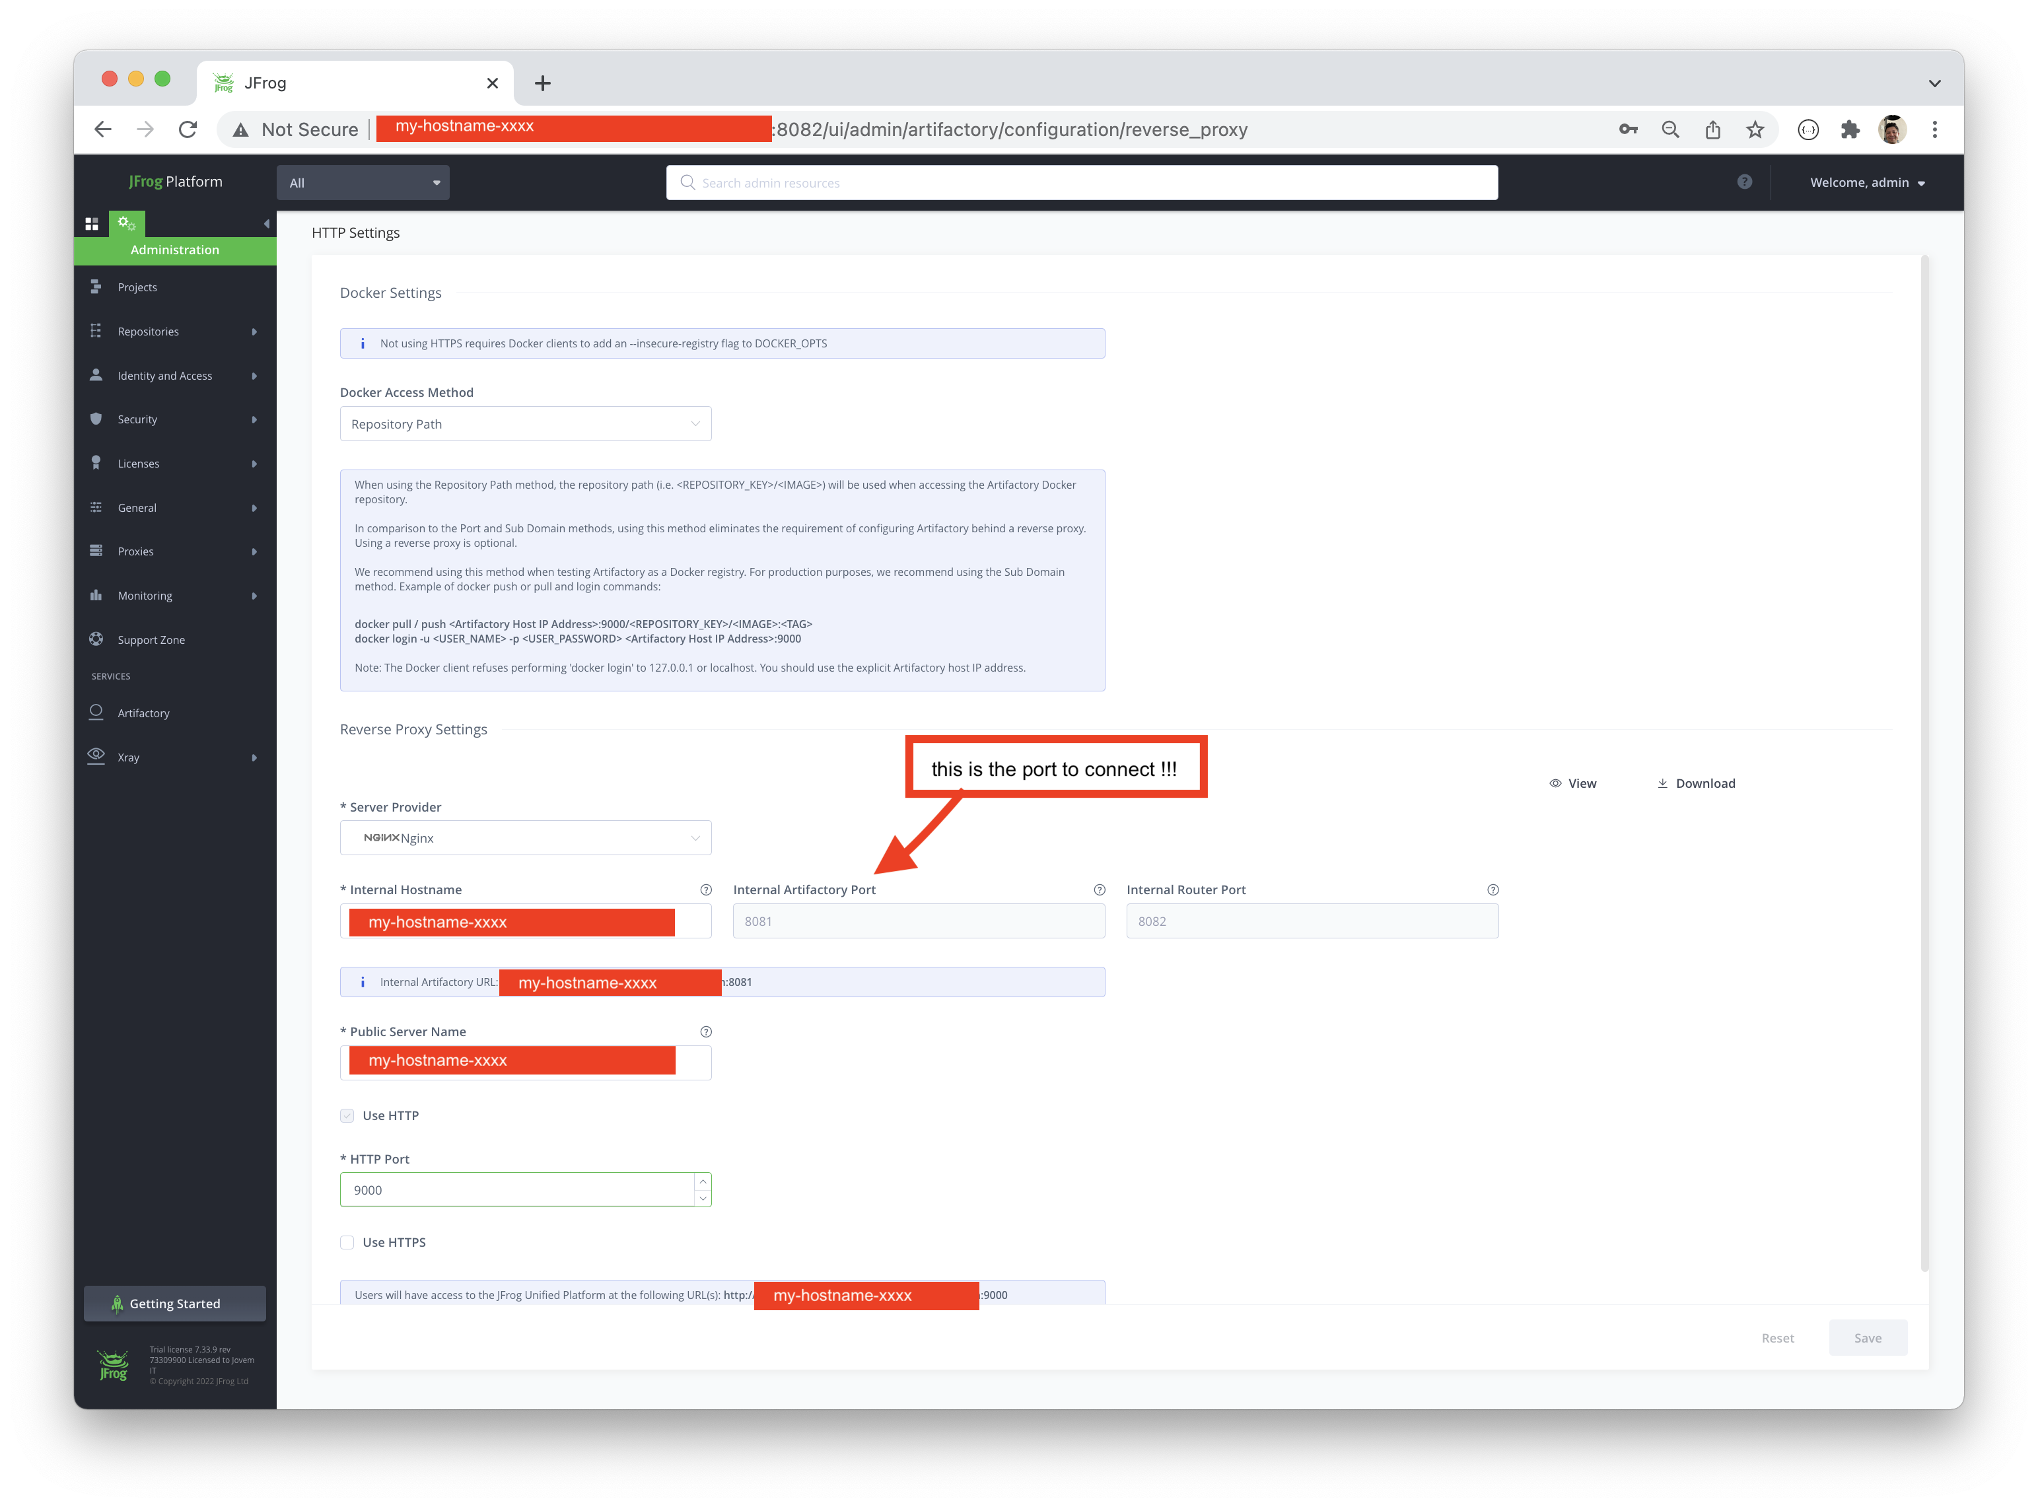Increment the HTTP Port stepper up arrow
The image size is (2038, 1507).
tap(703, 1181)
